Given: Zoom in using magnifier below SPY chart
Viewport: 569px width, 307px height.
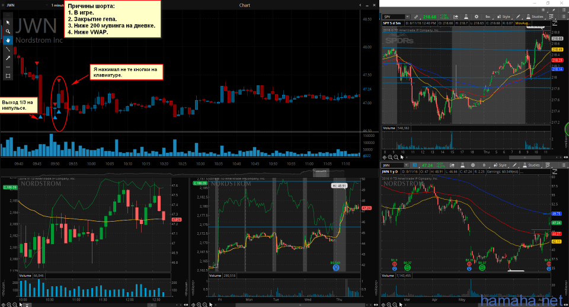Looking at the screenshot, I should 390,158.
